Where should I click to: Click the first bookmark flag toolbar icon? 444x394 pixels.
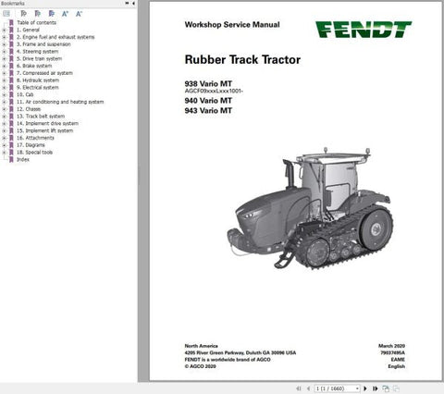pyautogui.click(x=23, y=14)
